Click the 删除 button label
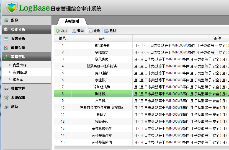Viewport: 229px width, 150px height. 113,31
